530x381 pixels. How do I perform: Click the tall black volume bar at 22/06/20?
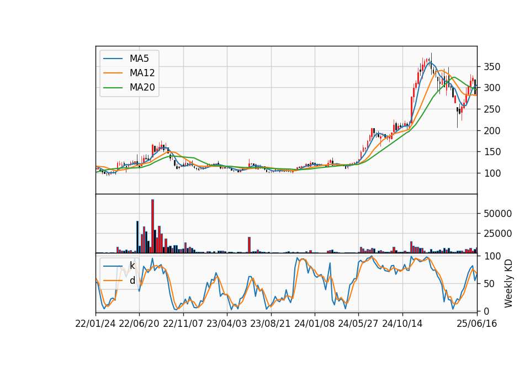[x=137, y=237]
